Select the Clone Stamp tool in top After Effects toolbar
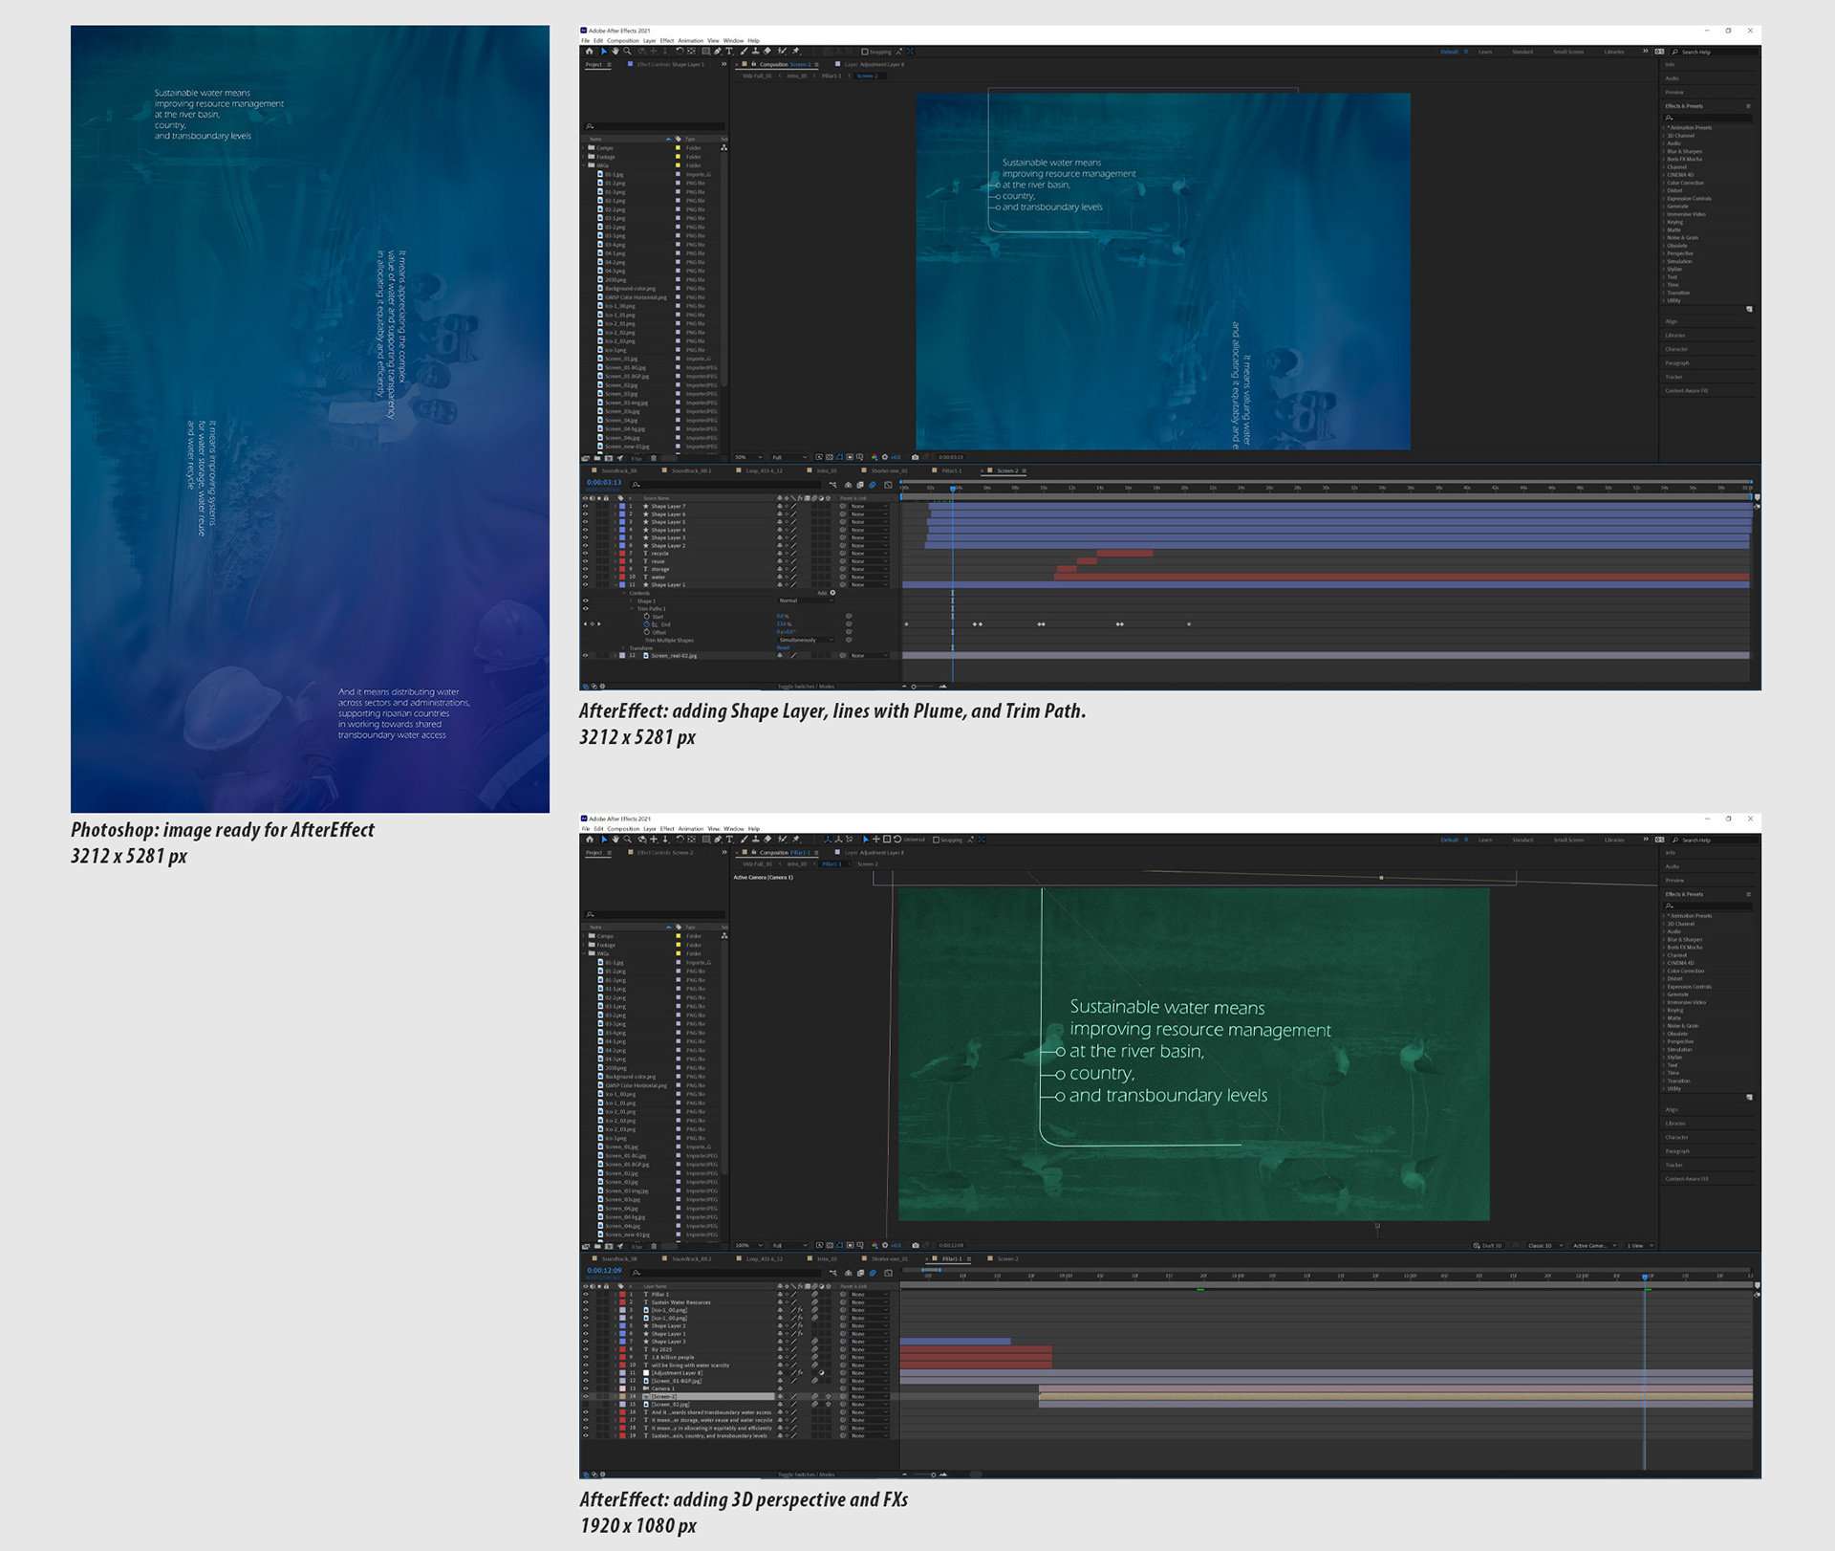Screen dimensions: 1835x1551 (756, 51)
